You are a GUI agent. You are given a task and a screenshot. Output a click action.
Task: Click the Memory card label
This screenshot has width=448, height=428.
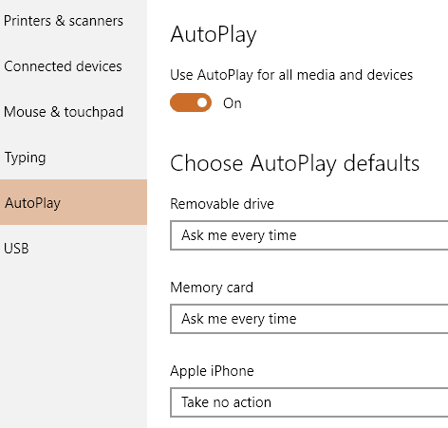tap(212, 288)
